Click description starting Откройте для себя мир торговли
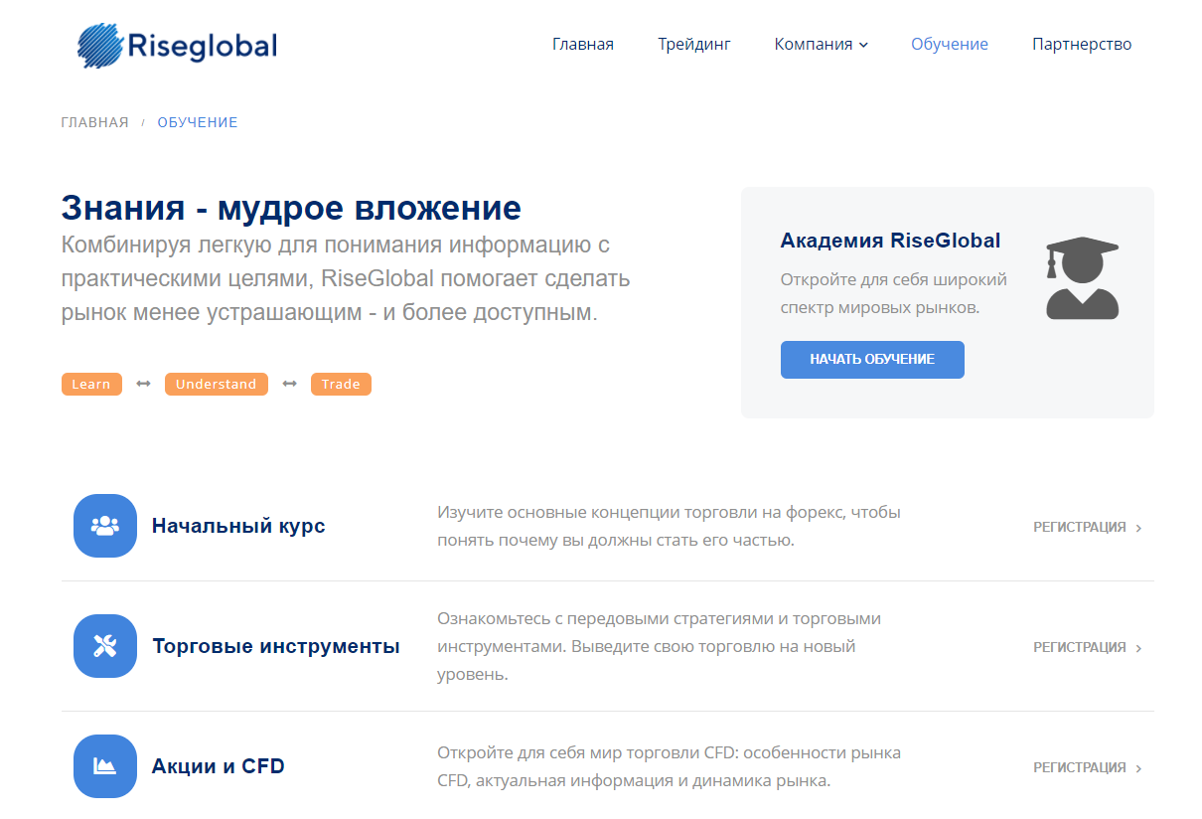This screenshot has height=819, width=1202. click(x=669, y=766)
